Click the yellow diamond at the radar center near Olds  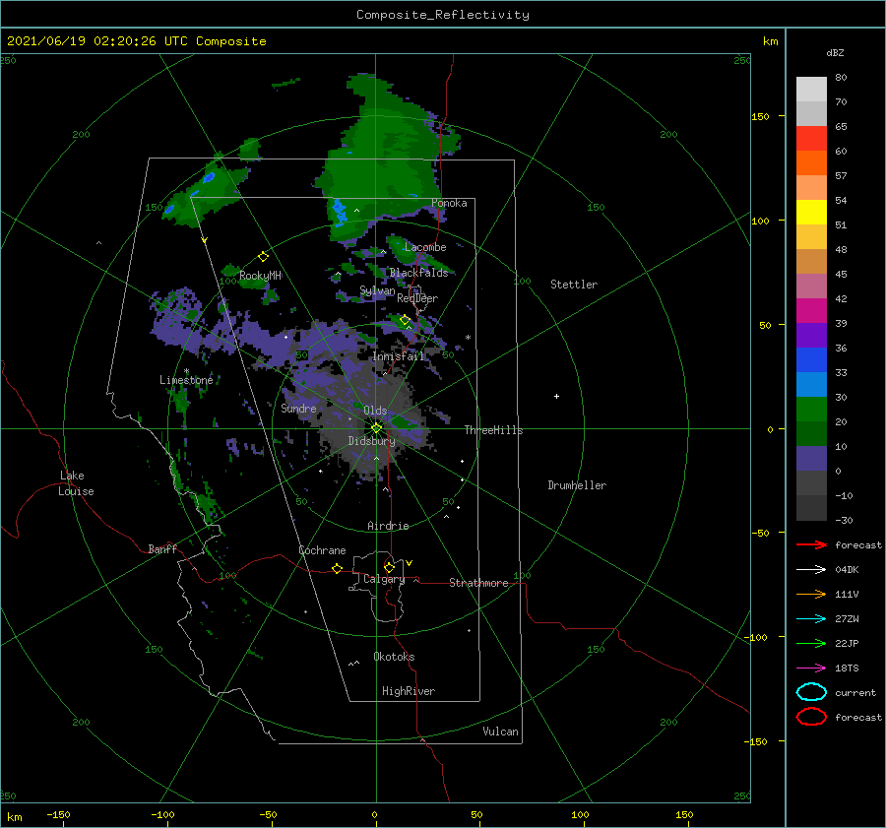(x=376, y=428)
